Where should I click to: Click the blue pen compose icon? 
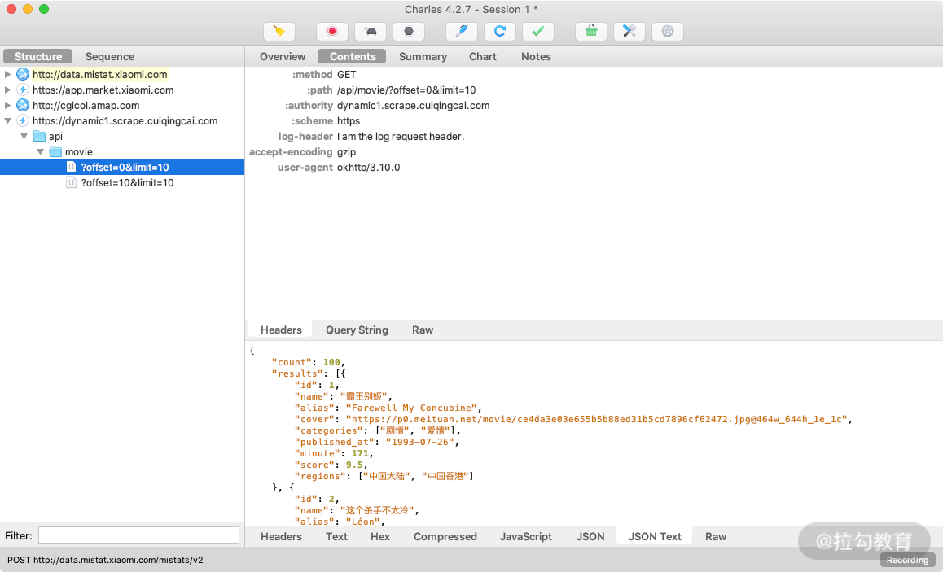[462, 32]
